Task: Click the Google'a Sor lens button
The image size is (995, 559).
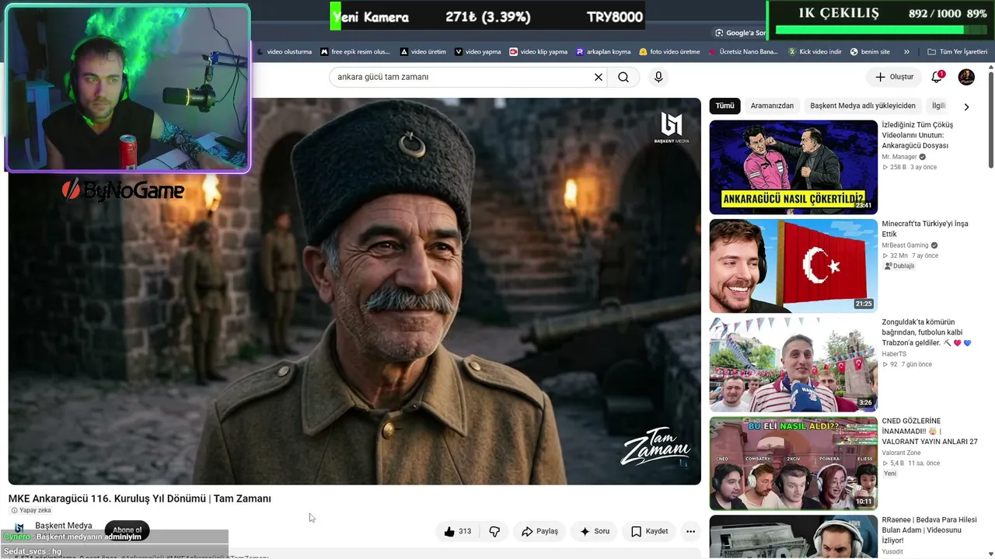Action: coord(740,33)
